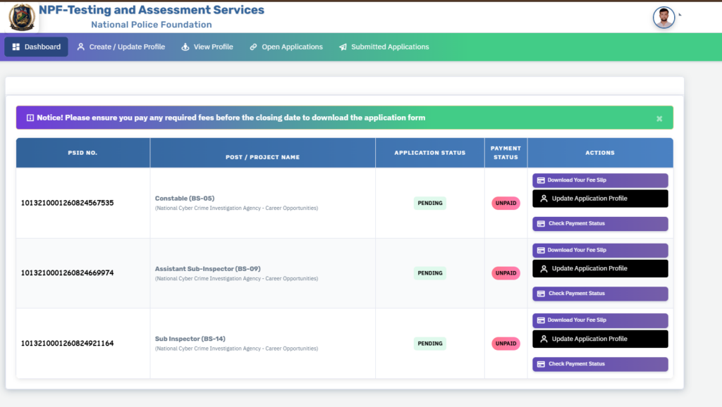722x407 pixels.
Task: Update application profile for Assistant Sub-Inspector
Action: (600, 268)
